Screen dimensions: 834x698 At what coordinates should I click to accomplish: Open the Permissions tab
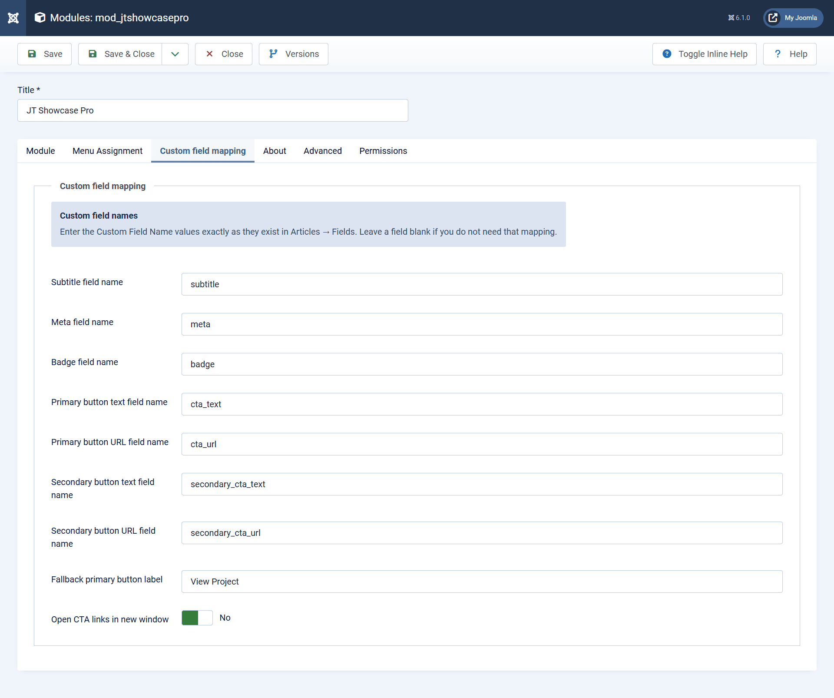[383, 151]
